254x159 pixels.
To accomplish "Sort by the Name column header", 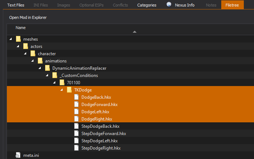I will 21,28.
